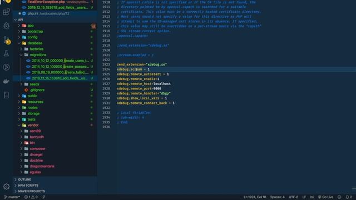Viewport: 356px width, 200px height.
Task: Expand the OUTLINE panel
Action: click(x=55, y=179)
